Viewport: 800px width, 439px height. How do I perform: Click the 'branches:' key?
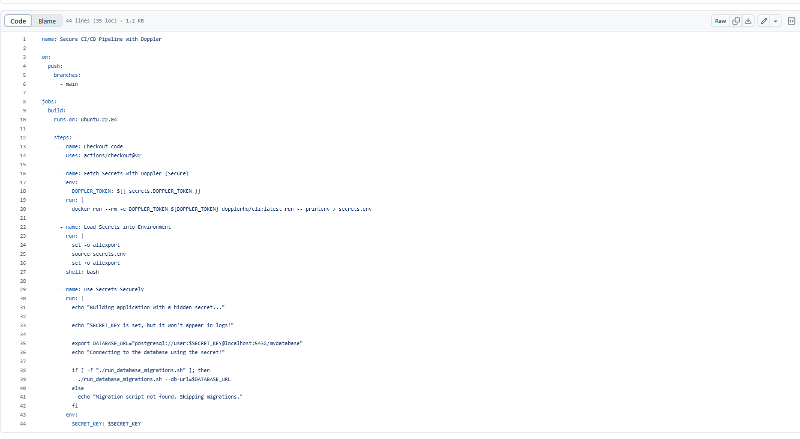pos(67,75)
